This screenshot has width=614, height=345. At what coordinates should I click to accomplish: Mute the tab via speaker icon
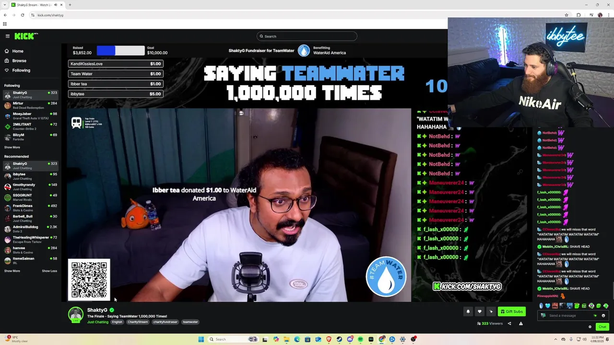[56, 5]
